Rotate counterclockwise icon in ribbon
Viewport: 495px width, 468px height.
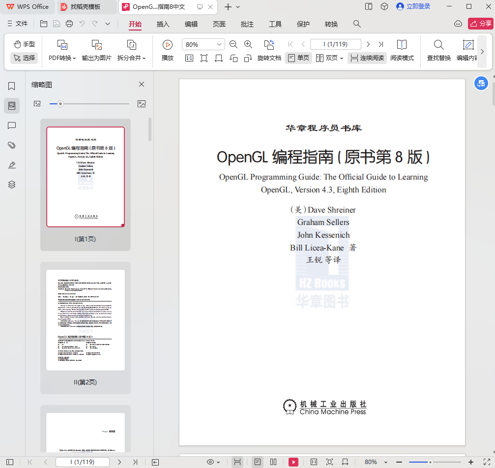pos(233,58)
